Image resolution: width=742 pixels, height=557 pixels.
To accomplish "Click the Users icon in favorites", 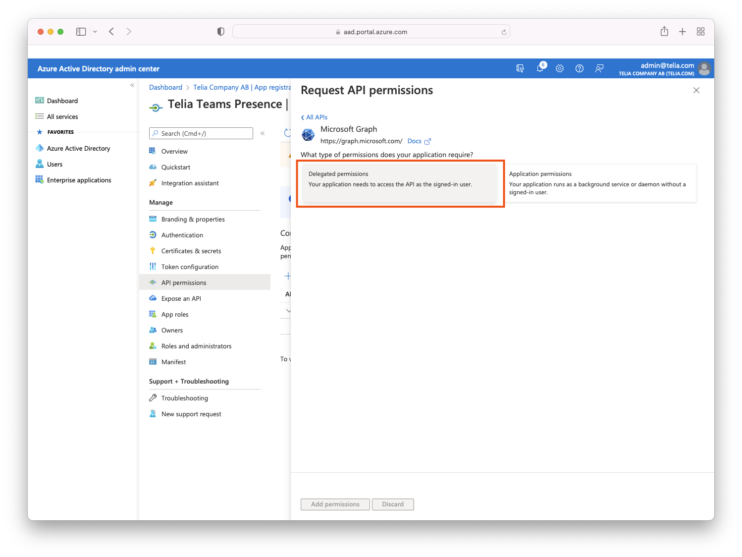I will pyautogui.click(x=40, y=164).
